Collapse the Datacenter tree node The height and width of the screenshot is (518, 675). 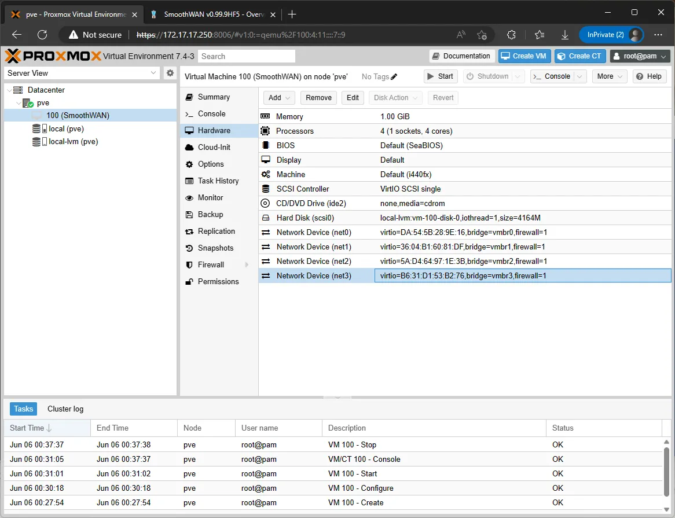pyautogui.click(x=9, y=90)
